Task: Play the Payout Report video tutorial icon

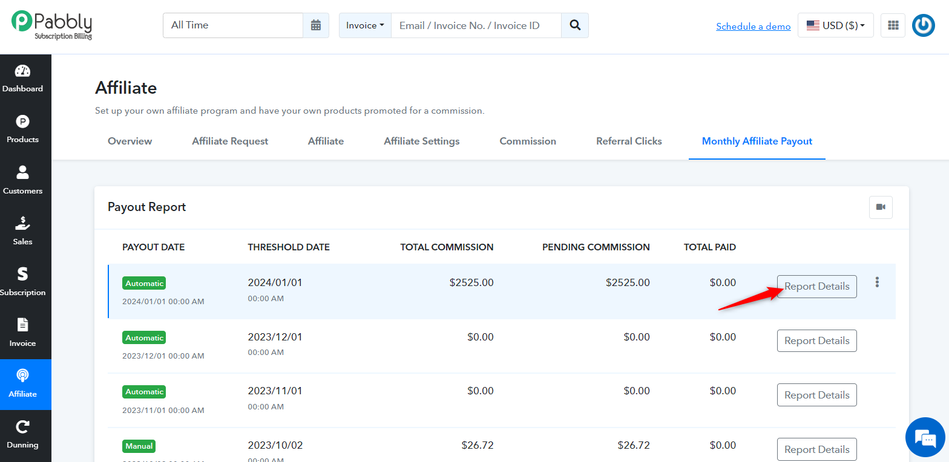Action: pyautogui.click(x=881, y=207)
